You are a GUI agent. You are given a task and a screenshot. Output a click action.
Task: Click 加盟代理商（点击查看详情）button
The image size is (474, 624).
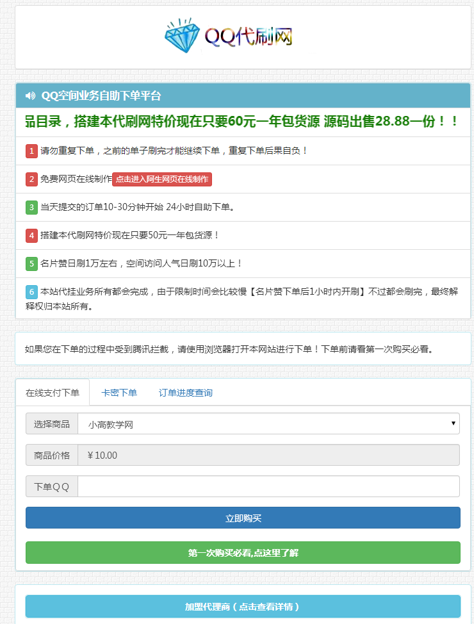[243, 607]
